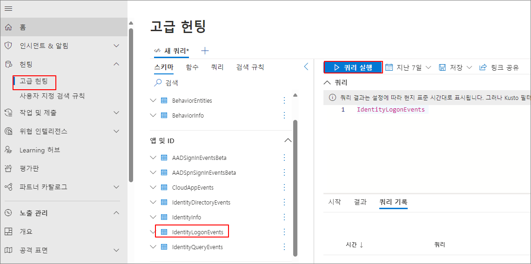531x264 pixels.
Task: Expand 작업 및 제출 chevron
Action: 116,112
